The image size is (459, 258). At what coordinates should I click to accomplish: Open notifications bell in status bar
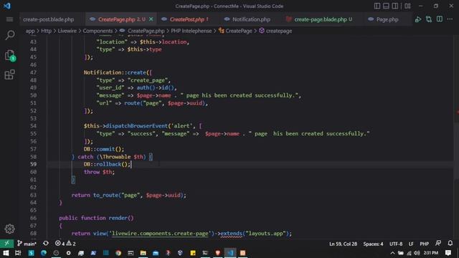pyautogui.click(x=450, y=244)
